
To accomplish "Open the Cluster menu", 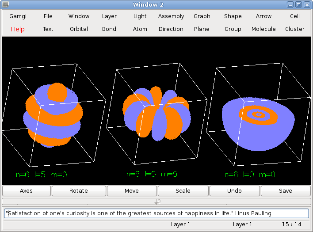I will 295,29.
